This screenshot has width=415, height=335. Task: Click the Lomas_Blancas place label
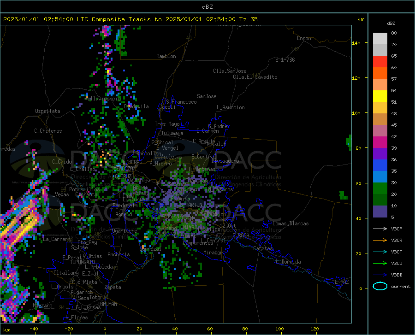click(290, 223)
